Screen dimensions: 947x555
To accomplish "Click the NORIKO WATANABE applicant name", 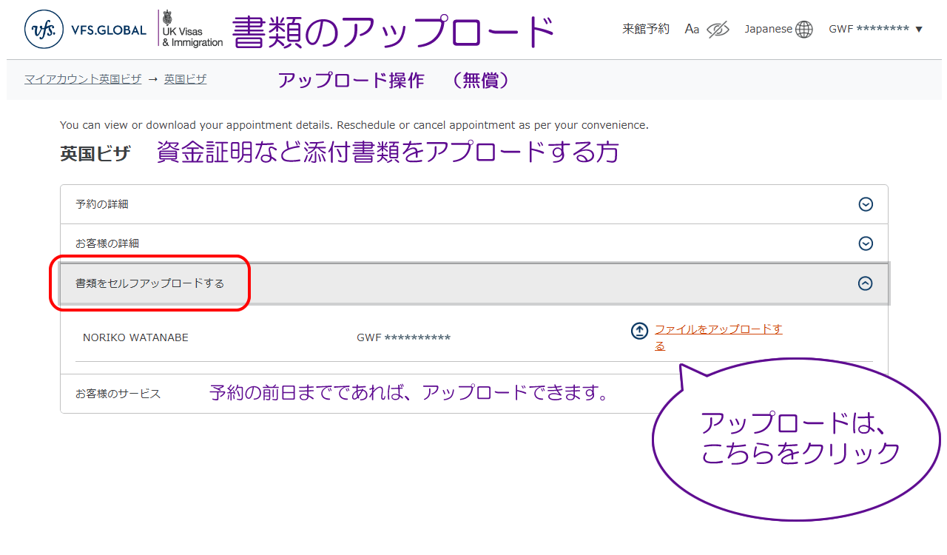I will click(x=135, y=337).
